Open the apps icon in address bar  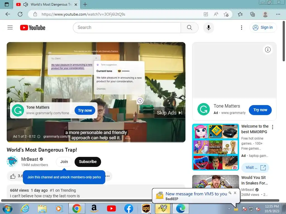tap(206, 14)
